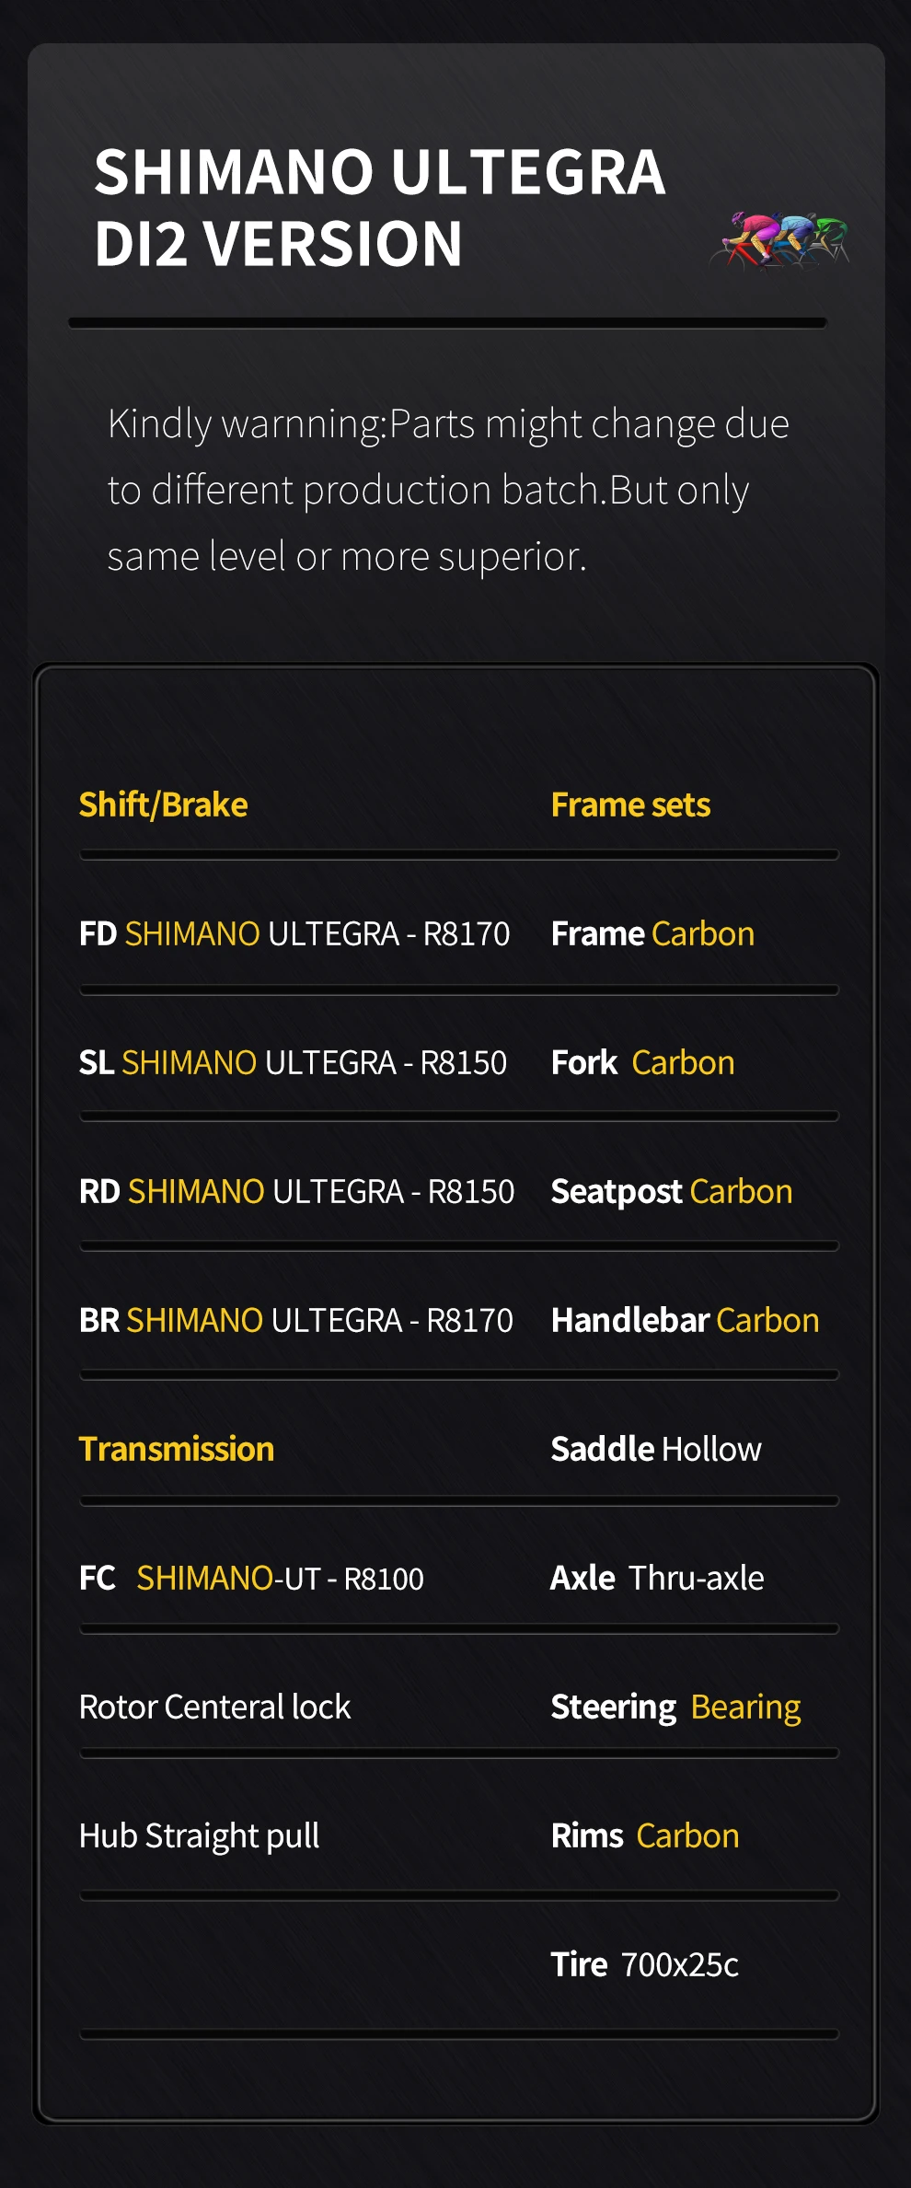Click the Steering Bearing specification
911x2188 pixels.
[675, 1708]
